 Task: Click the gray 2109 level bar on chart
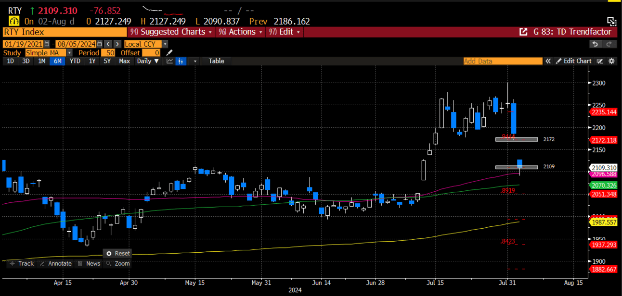click(517, 167)
